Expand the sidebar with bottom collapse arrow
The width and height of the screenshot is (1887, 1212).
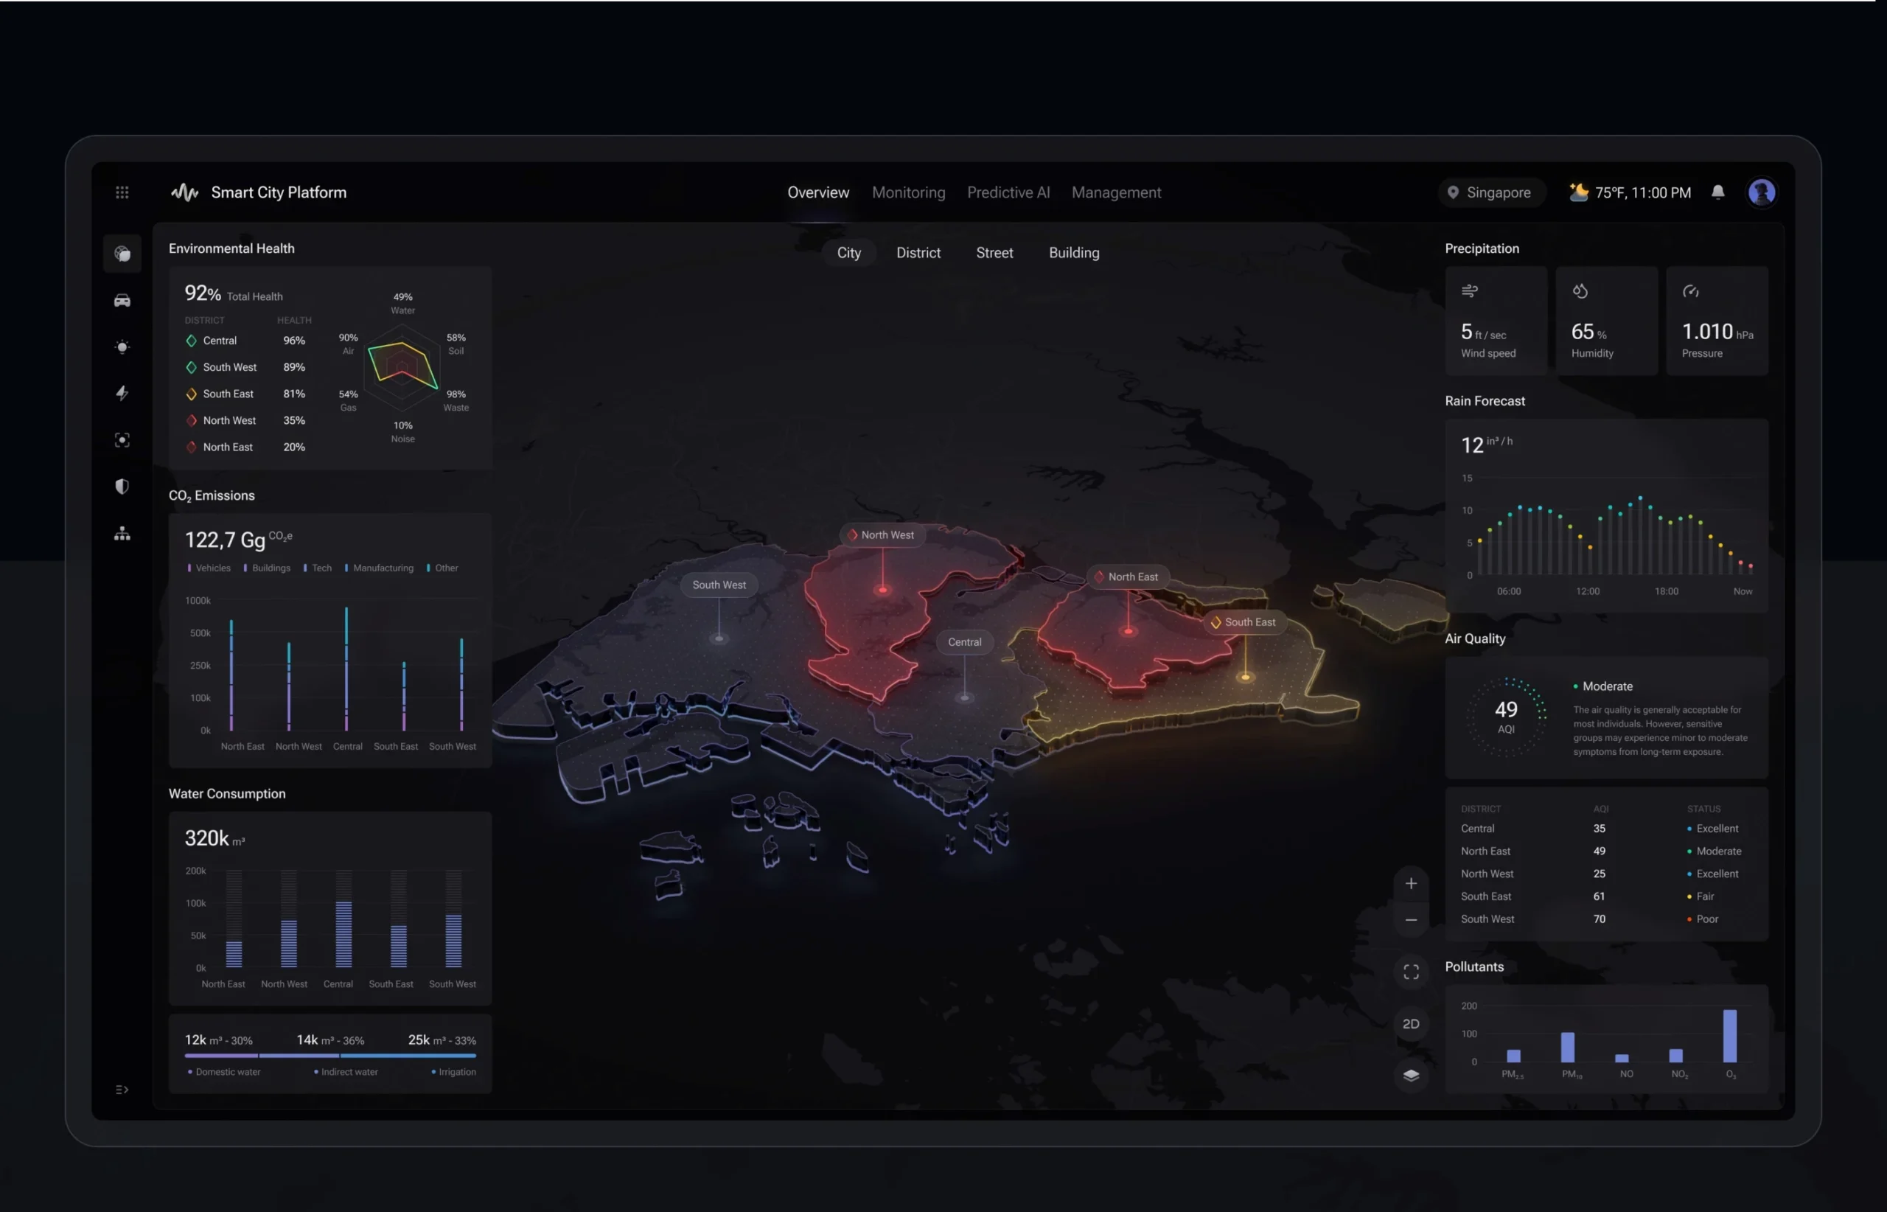122,1090
